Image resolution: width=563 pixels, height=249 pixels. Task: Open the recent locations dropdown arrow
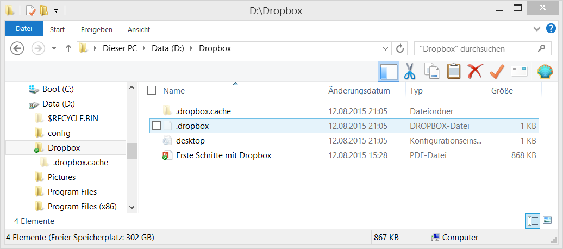coord(54,48)
